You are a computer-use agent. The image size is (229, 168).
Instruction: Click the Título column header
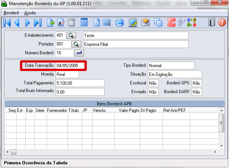point(74,110)
